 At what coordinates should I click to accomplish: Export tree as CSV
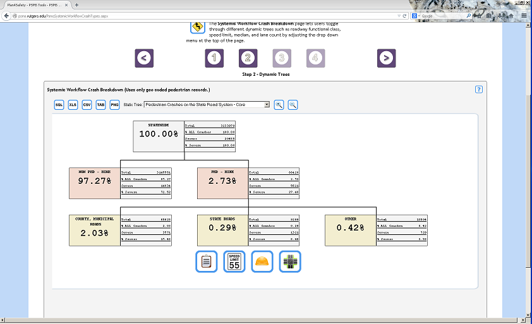[87, 105]
